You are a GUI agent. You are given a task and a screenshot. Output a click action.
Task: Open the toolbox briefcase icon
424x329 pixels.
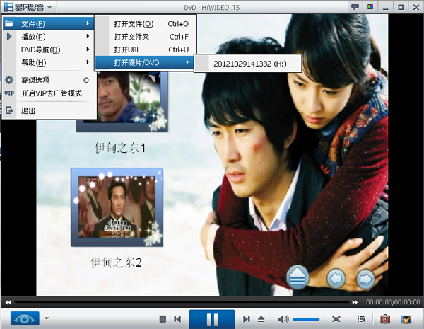point(385,319)
